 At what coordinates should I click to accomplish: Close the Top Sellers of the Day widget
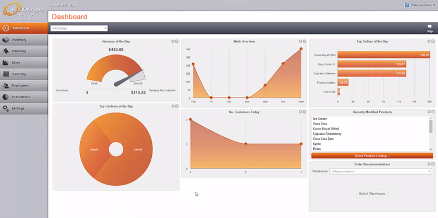tap(433, 41)
